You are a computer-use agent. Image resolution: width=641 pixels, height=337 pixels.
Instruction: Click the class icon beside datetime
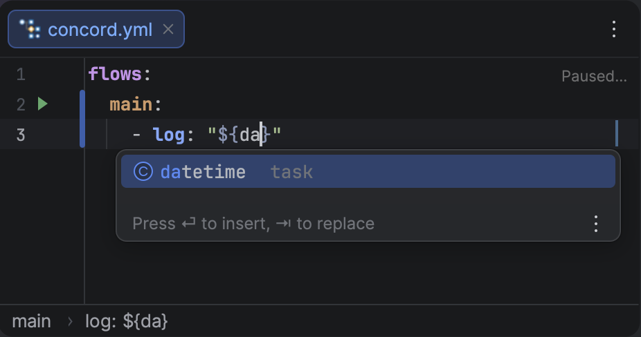click(x=143, y=171)
